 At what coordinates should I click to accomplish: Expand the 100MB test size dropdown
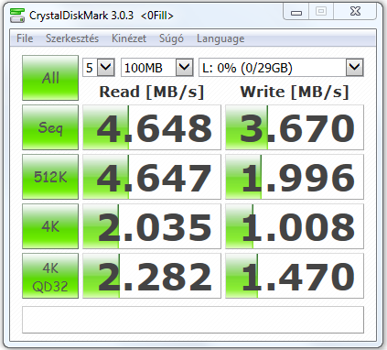pos(185,67)
